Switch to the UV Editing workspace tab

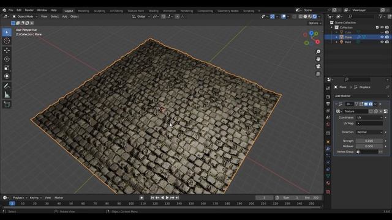(x=116, y=11)
